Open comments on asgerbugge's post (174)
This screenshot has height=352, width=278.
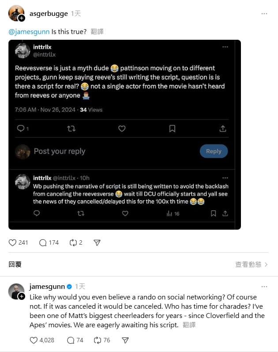click(x=43, y=242)
